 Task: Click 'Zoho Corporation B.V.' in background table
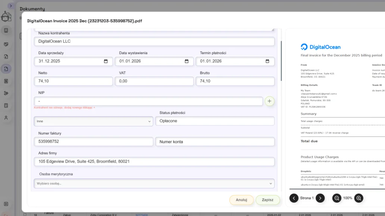tap(103, 215)
